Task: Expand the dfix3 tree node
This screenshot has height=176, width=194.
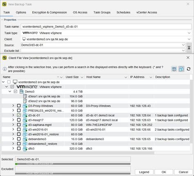Action: click(x=13, y=148)
